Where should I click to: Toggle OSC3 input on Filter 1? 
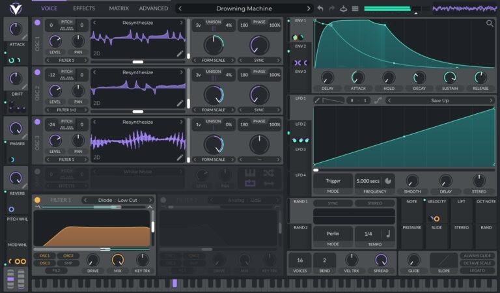[x=45, y=263]
